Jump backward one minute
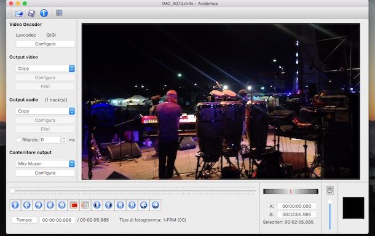Viewport: 375px width, 236px height. pyautogui.click(x=144, y=205)
